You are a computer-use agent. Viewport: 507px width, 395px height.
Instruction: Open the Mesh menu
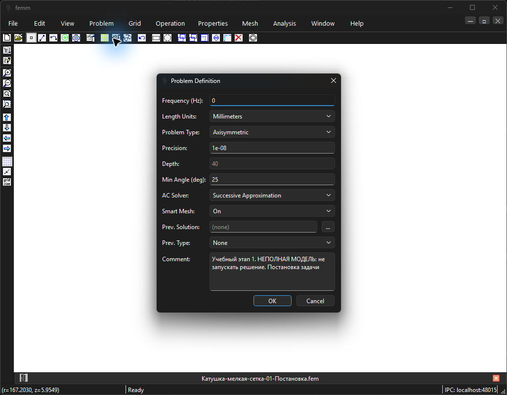pyautogui.click(x=250, y=24)
